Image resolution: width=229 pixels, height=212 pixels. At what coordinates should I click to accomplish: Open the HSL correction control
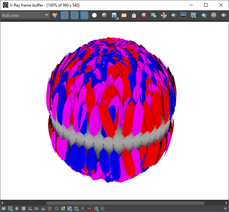coord(30,208)
